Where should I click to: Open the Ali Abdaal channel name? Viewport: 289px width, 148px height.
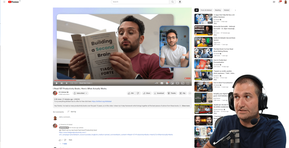(62, 92)
